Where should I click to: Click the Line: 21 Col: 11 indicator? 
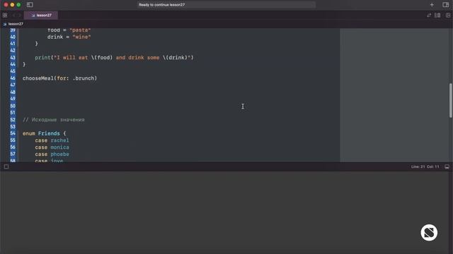click(x=425, y=167)
